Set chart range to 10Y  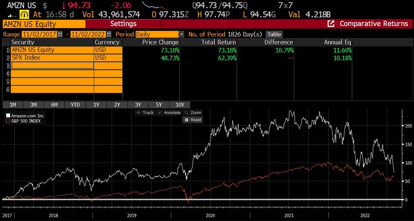(180, 105)
